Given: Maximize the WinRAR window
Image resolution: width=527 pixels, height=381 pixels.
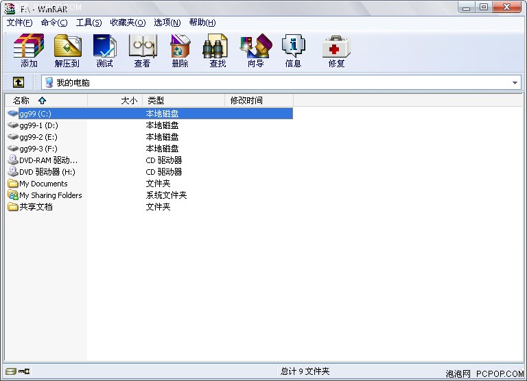Looking at the screenshot, I should click(x=484, y=8).
